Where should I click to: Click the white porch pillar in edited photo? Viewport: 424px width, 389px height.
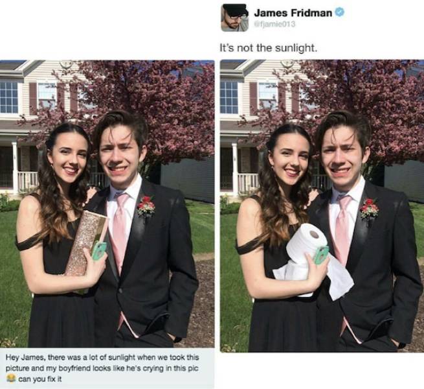pyautogui.click(x=235, y=170)
